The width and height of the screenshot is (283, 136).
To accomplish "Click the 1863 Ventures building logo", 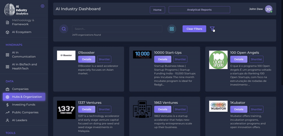I will coord(142,109).
